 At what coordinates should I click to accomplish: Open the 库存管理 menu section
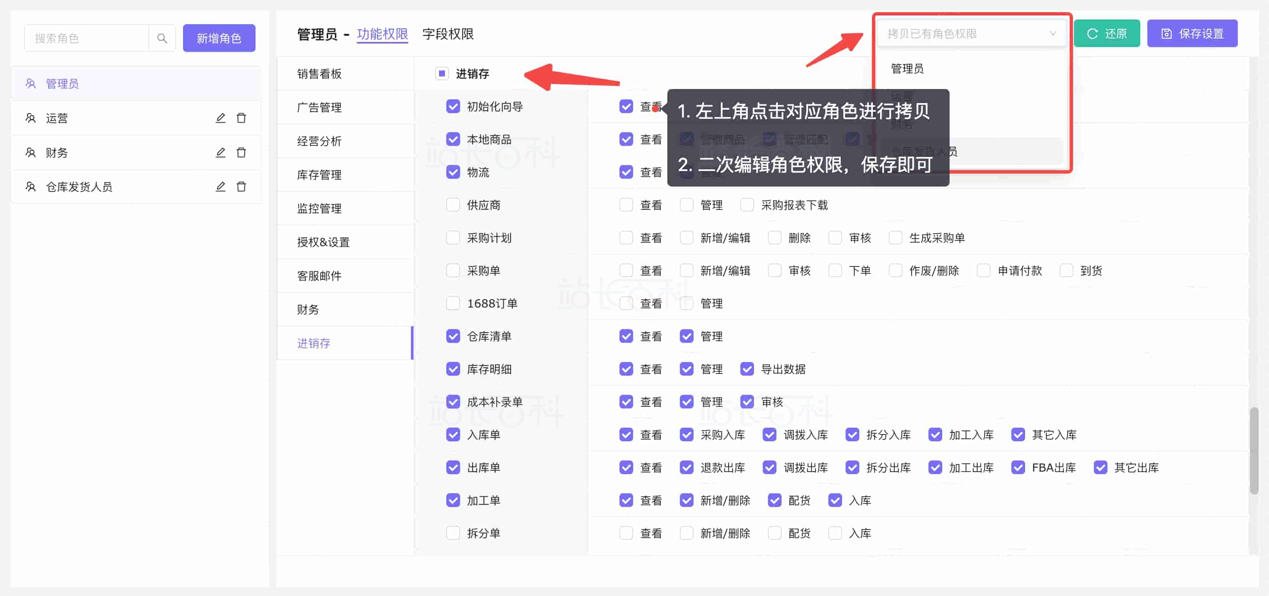pyautogui.click(x=319, y=174)
